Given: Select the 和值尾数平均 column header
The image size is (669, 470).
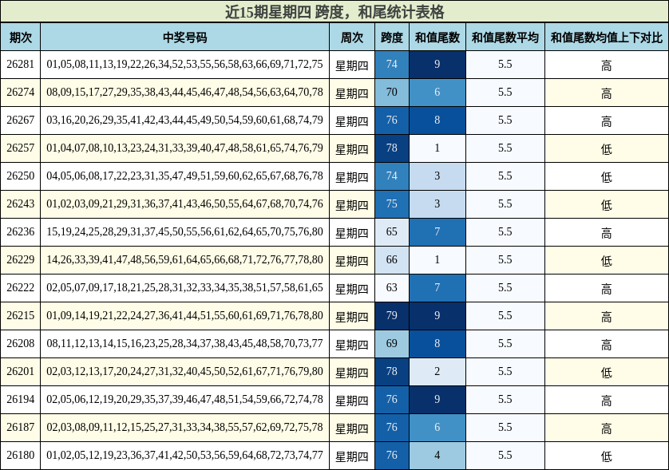Looking at the screenshot, I should pos(505,37).
